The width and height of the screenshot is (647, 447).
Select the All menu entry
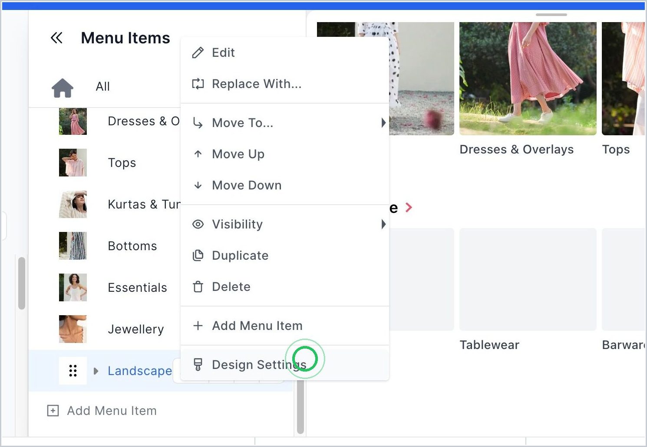point(102,87)
